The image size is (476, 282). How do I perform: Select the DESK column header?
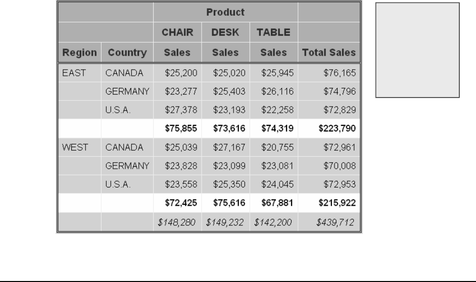(x=225, y=33)
